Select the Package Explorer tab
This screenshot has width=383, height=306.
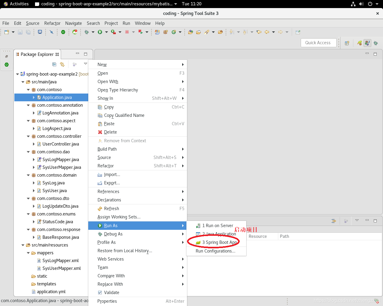tap(37, 54)
